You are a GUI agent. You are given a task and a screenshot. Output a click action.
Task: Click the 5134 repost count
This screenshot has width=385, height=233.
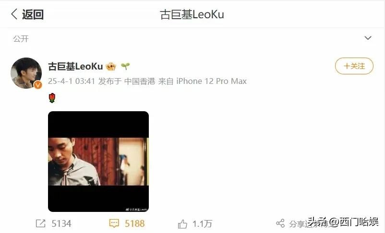tap(61, 223)
